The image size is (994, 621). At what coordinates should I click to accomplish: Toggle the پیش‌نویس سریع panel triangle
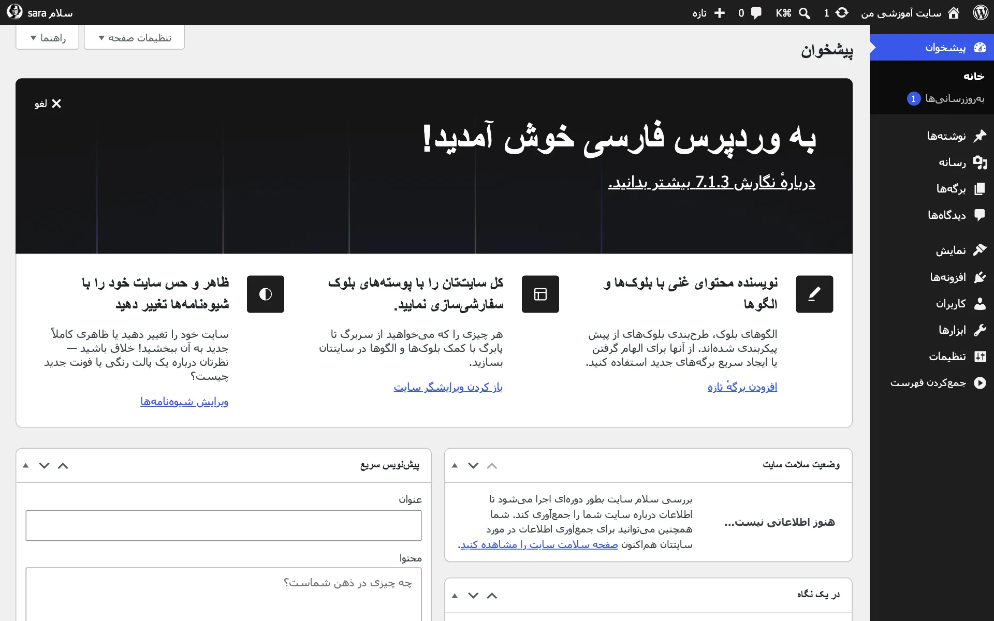(25, 465)
